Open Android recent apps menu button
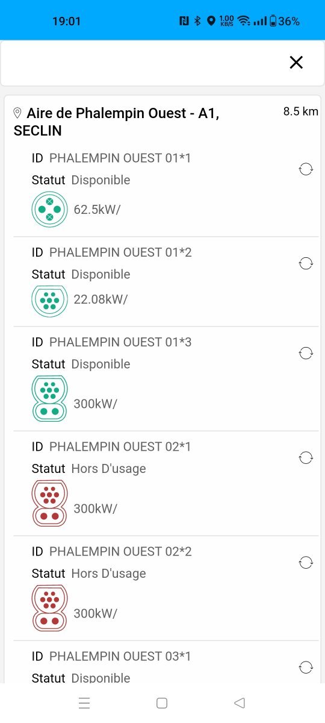325x723 pixels. (84, 703)
